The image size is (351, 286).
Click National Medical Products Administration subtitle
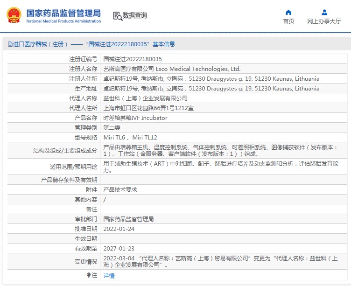point(63,21)
